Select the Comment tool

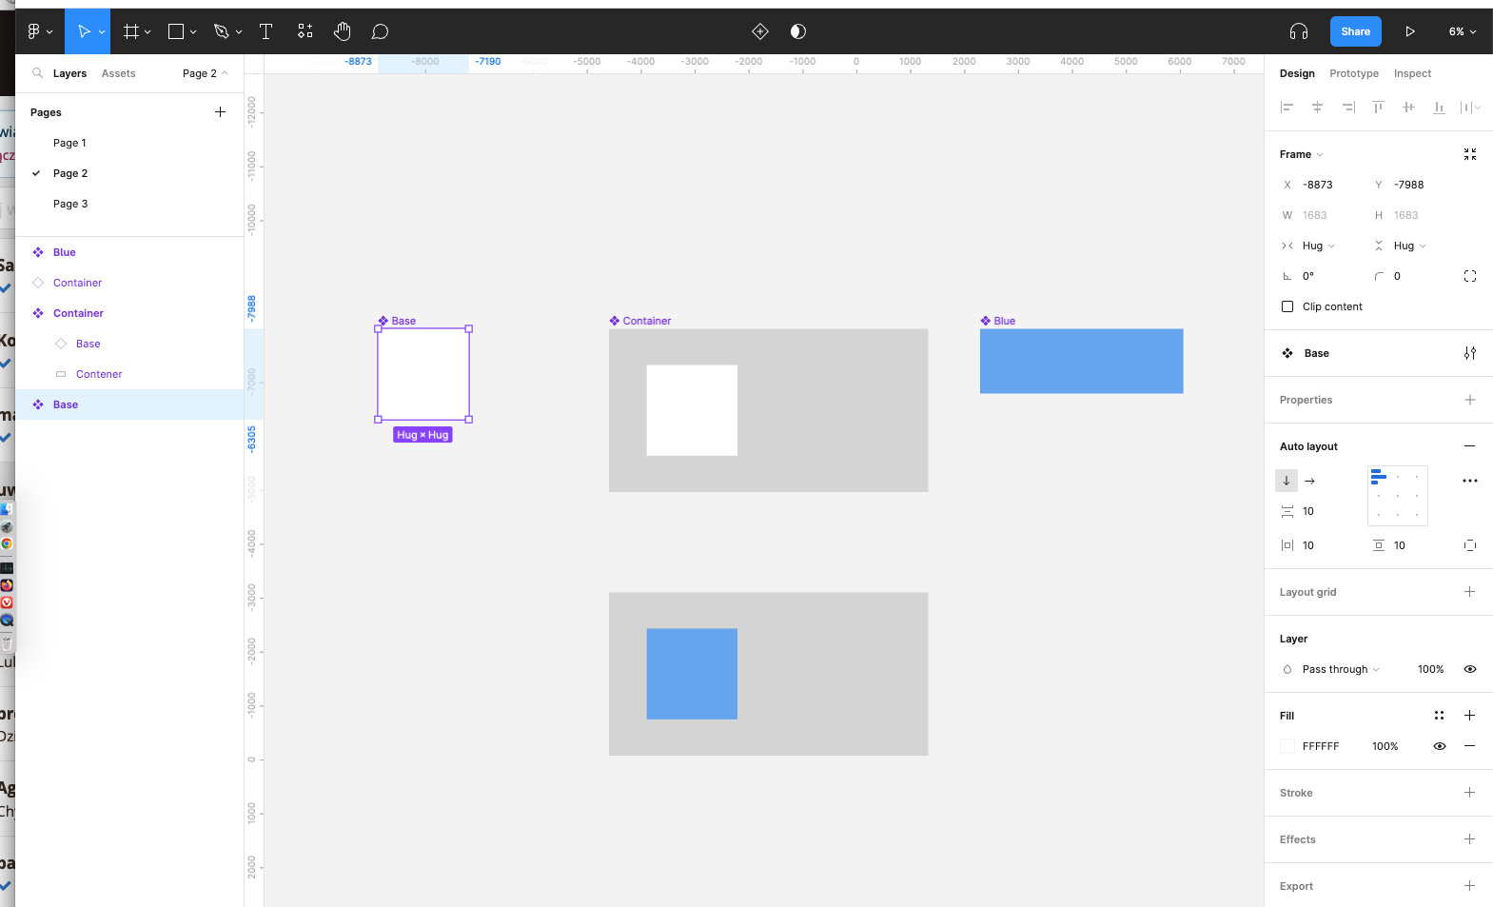(x=380, y=31)
